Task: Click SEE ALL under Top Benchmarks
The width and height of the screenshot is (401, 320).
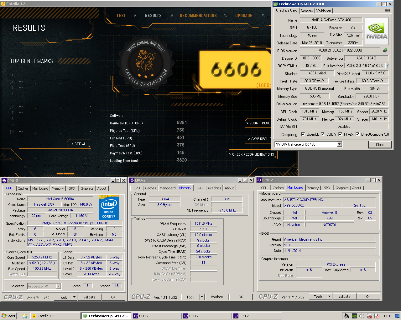Action: click(x=79, y=144)
